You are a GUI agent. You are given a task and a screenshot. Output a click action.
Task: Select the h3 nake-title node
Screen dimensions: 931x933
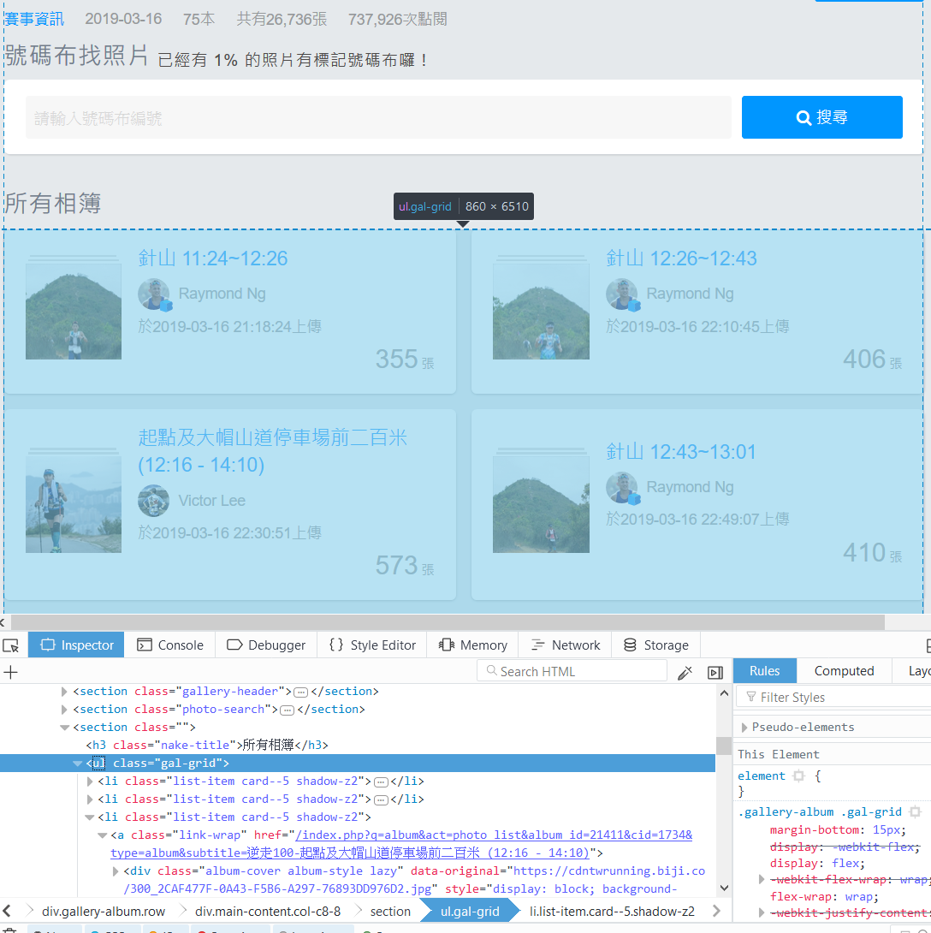point(207,745)
